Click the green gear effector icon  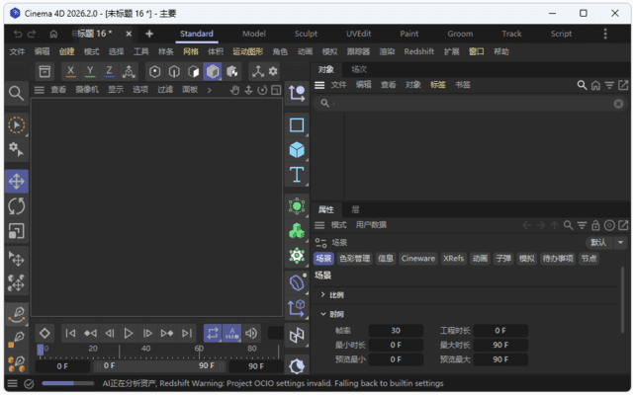297,256
